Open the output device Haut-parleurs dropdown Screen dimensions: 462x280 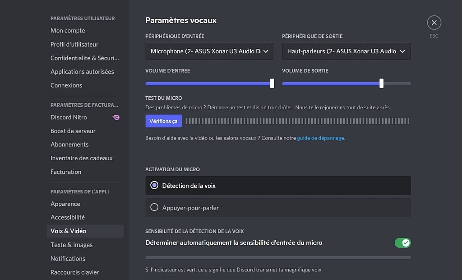[346, 51]
